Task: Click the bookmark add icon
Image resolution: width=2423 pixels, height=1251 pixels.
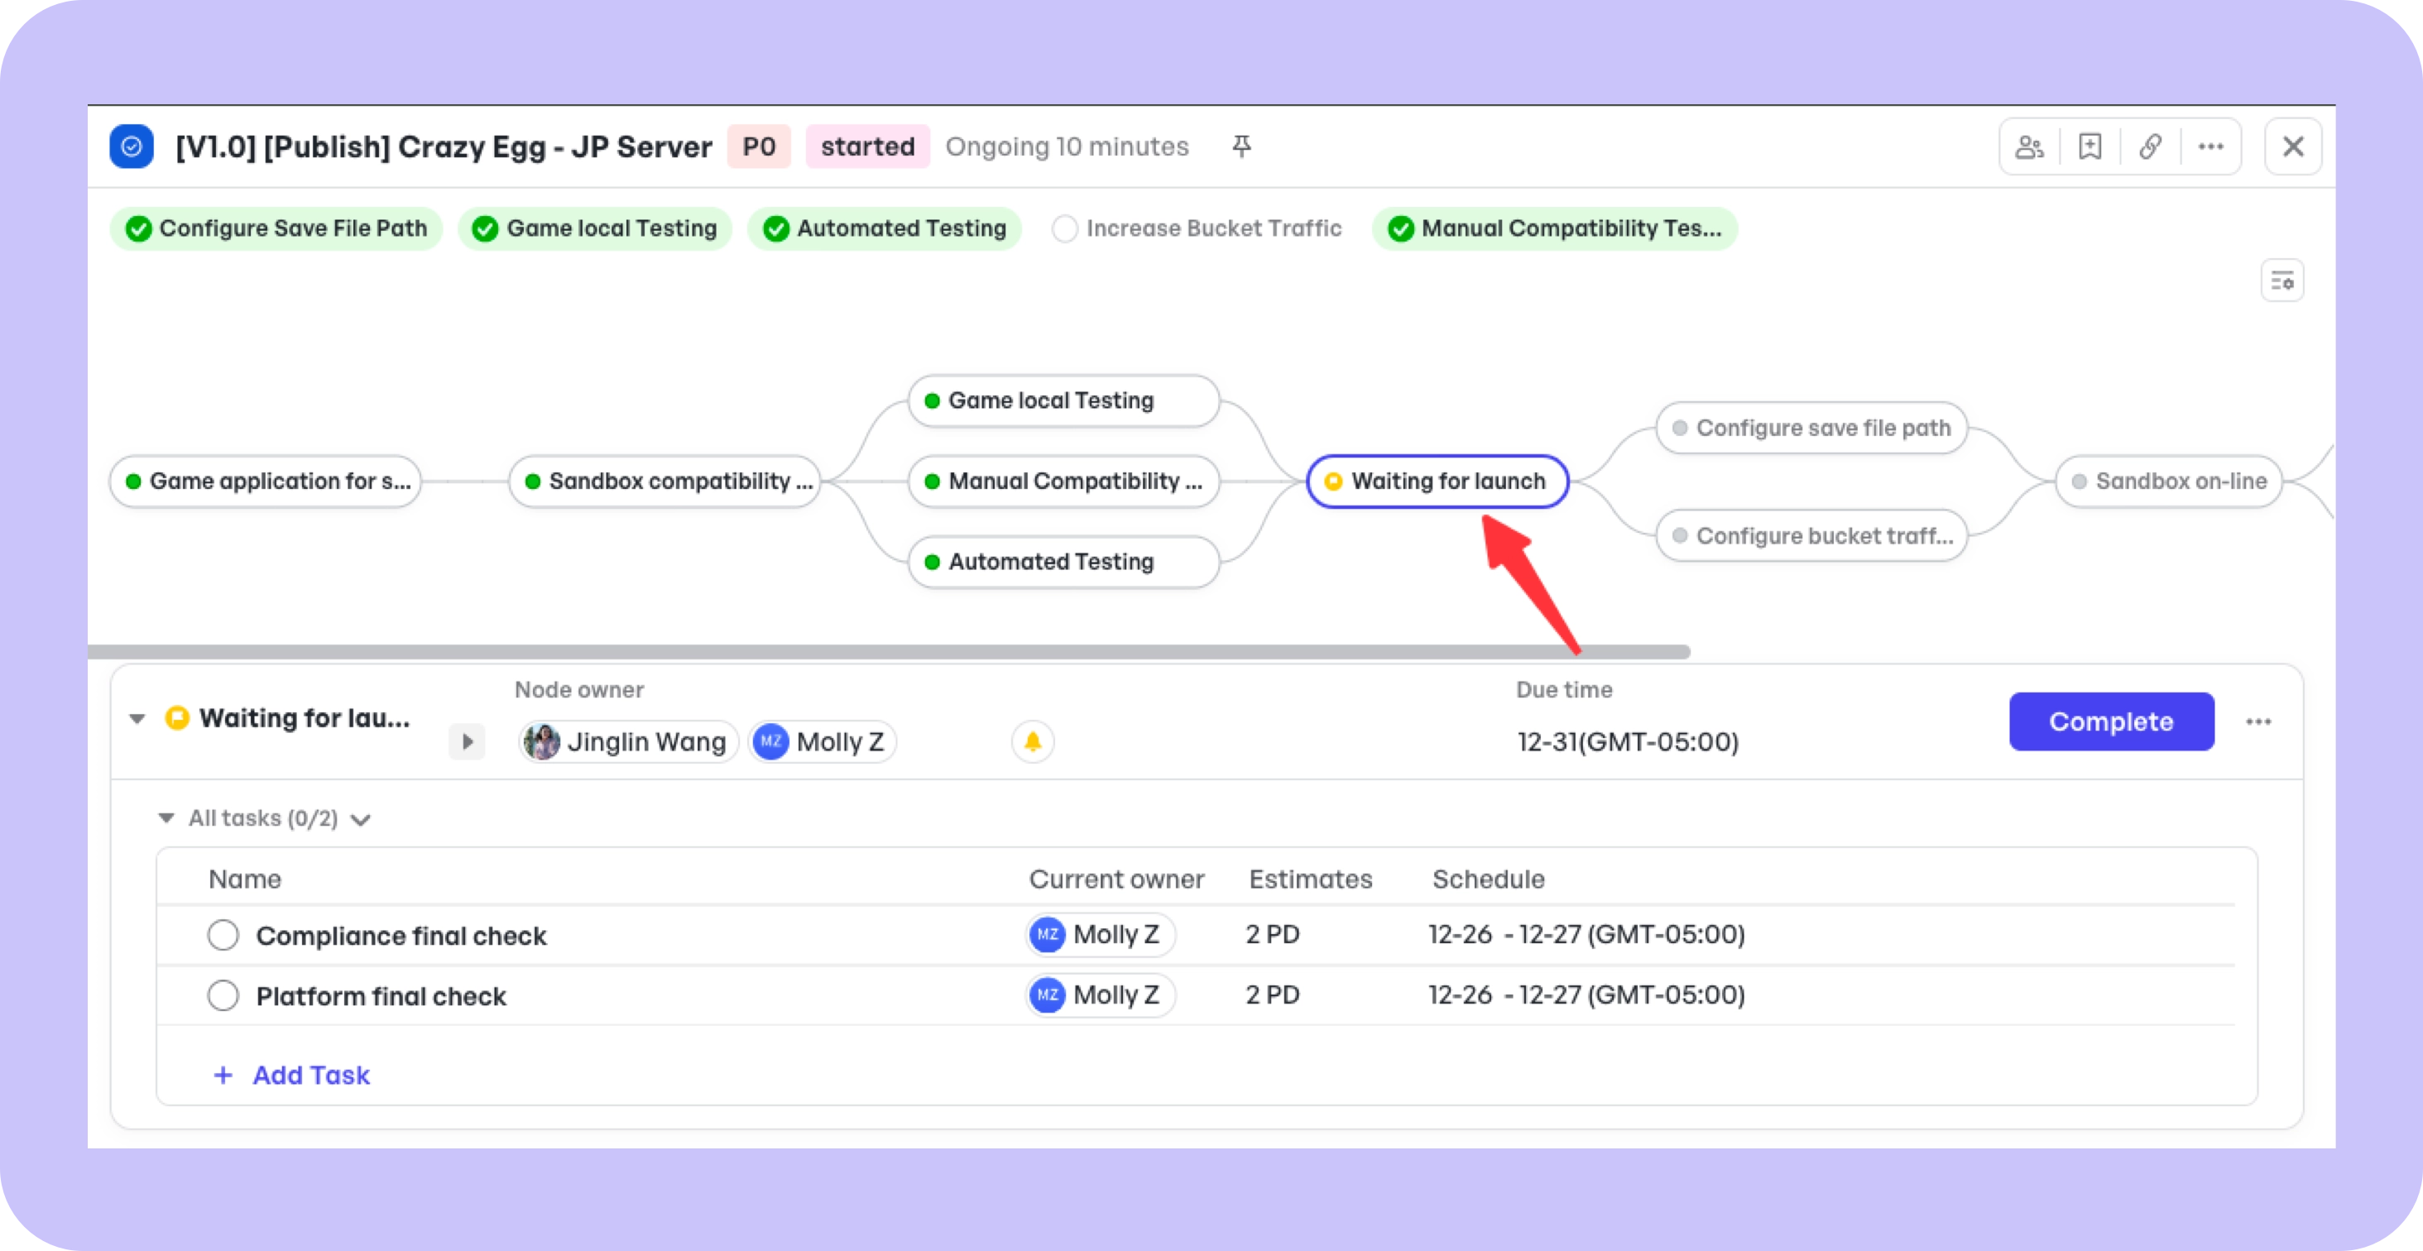Action: click(2090, 146)
